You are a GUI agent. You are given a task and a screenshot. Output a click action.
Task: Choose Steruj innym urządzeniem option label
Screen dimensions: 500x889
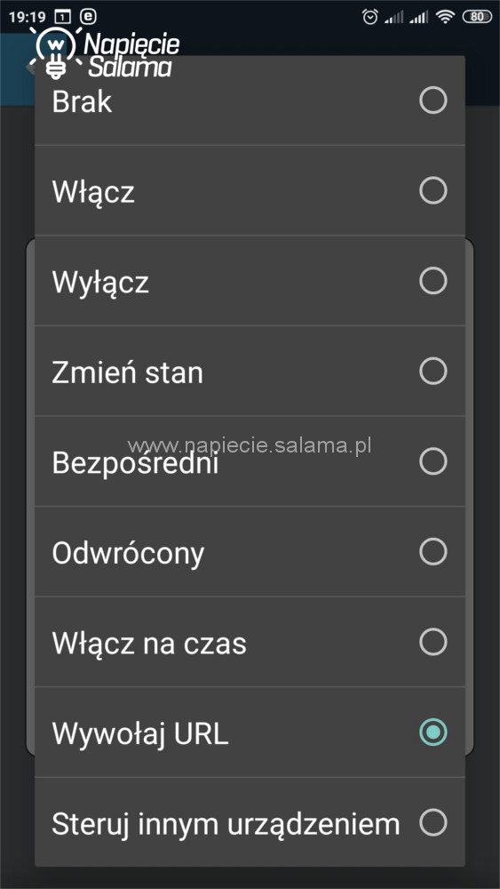[226, 824]
